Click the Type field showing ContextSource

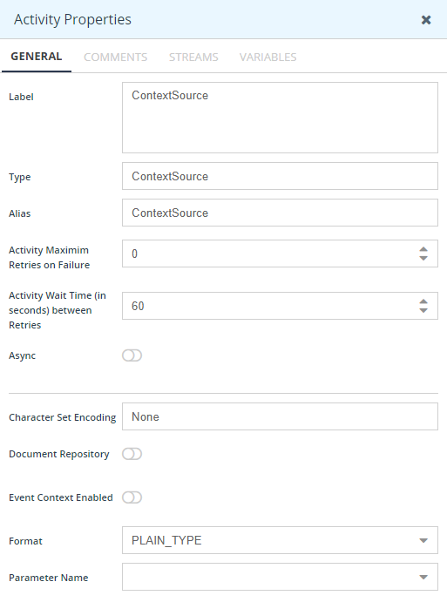click(280, 176)
